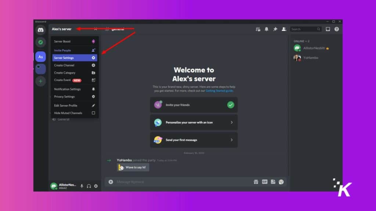376x211 pixels.
Task: Click YoHambo username in join message
Action: click(x=124, y=160)
